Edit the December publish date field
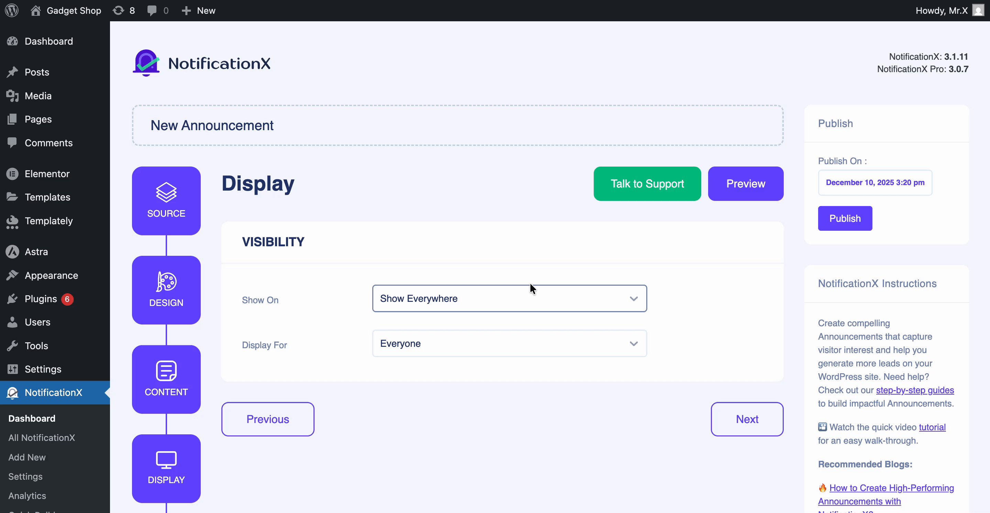 pyautogui.click(x=875, y=182)
